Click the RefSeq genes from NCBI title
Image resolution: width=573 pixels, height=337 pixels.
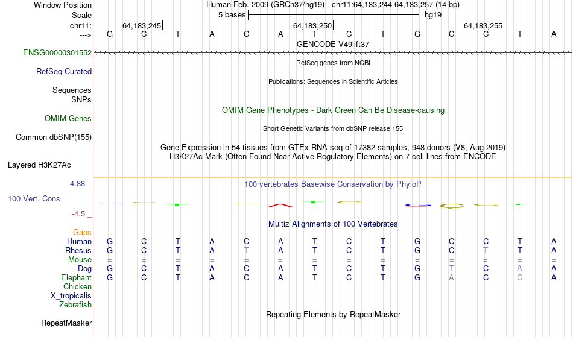[x=334, y=63]
